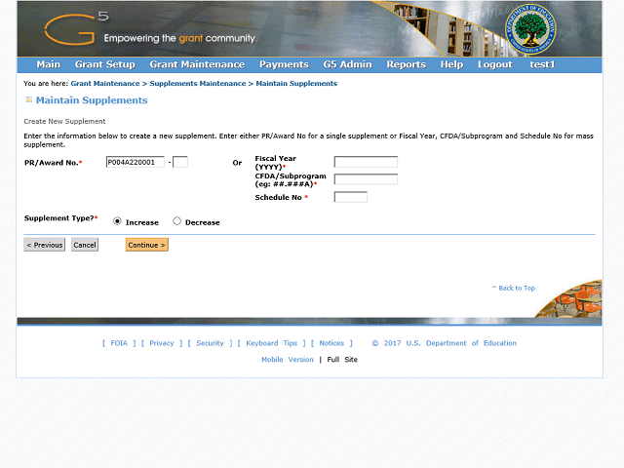
Task: Click Logout in the navigation bar
Action: (x=494, y=64)
